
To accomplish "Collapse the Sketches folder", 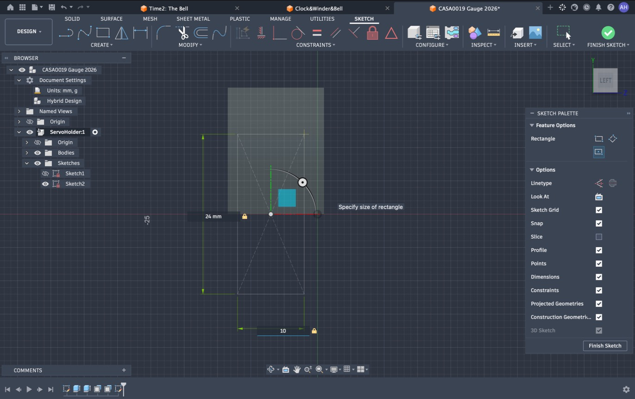I will pyautogui.click(x=26, y=163).
